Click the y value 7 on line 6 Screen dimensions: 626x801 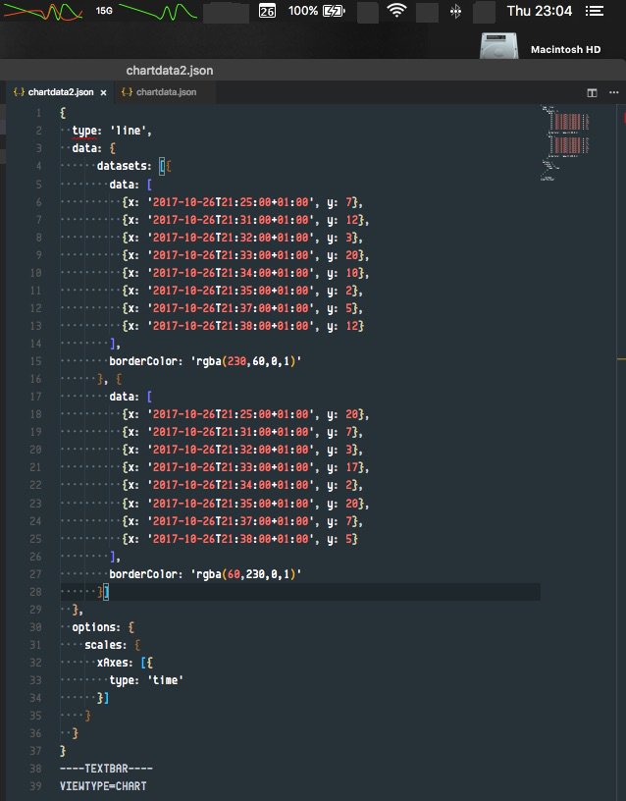[x=349, y=202]
